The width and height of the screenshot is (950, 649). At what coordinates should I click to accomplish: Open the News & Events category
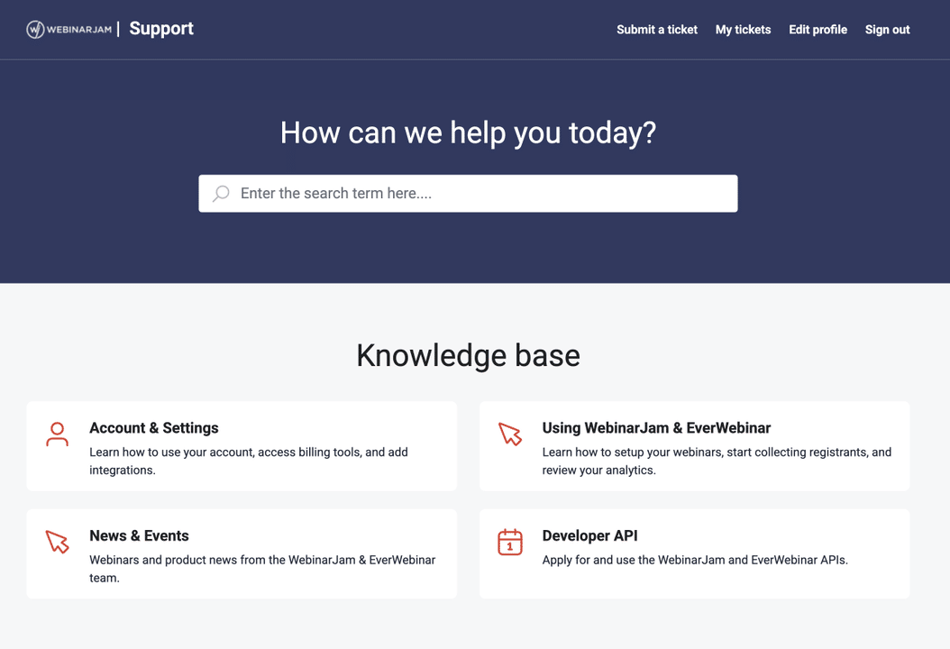click(139, 535)
